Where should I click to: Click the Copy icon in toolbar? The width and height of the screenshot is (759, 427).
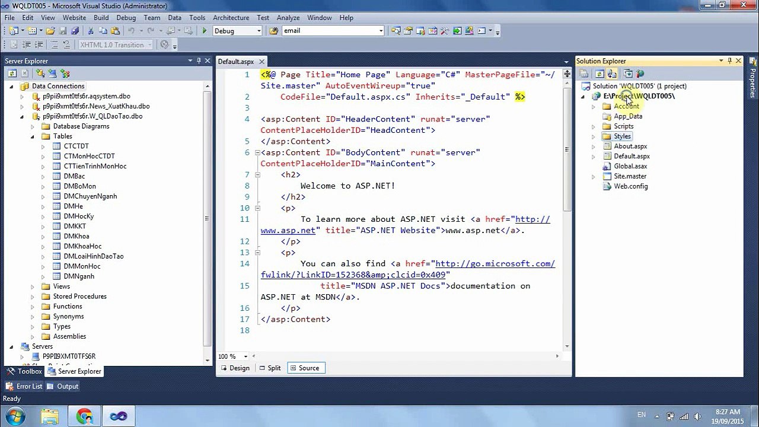103,31
